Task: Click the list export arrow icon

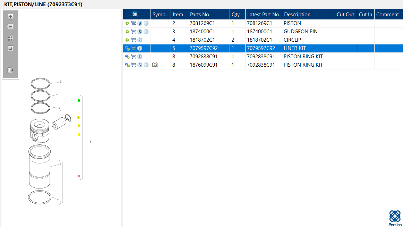Action: [10, 70]
